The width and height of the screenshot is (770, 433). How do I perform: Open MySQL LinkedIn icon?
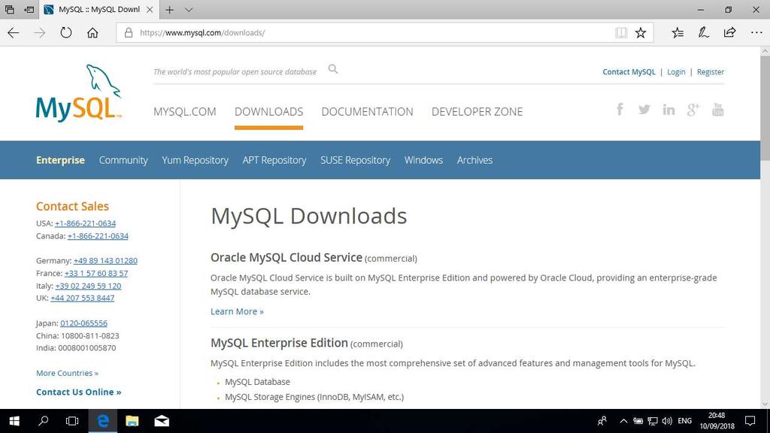click(668, 110)
